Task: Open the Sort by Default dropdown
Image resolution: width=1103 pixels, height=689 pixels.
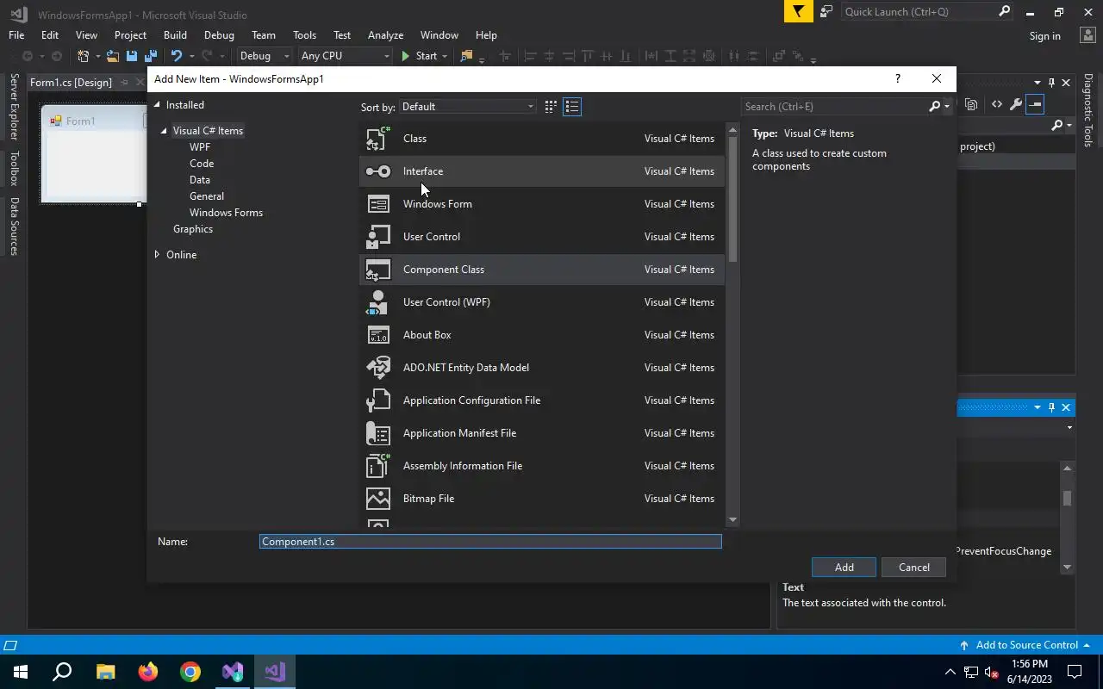Action: (468, 107)
